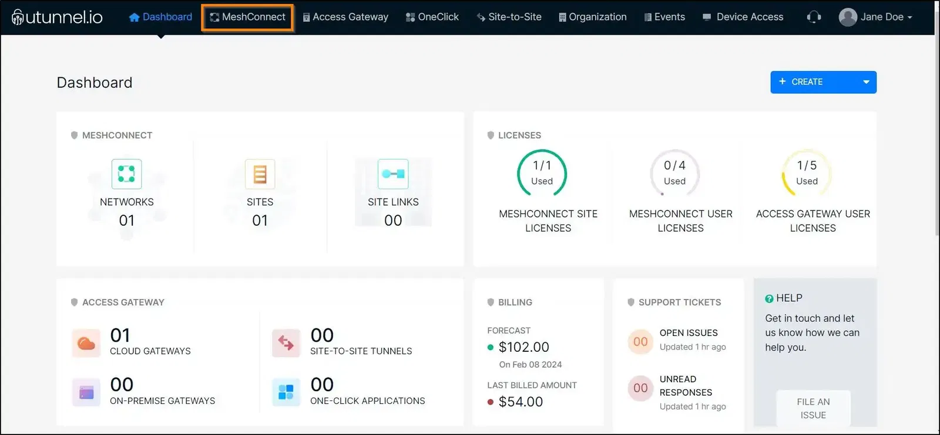Click the On-Premise Gateways icon

point(86,392)
